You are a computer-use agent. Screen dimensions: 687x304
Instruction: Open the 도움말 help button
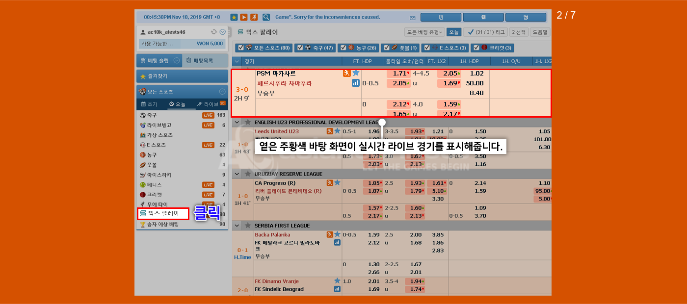click(x=540, y=32)
